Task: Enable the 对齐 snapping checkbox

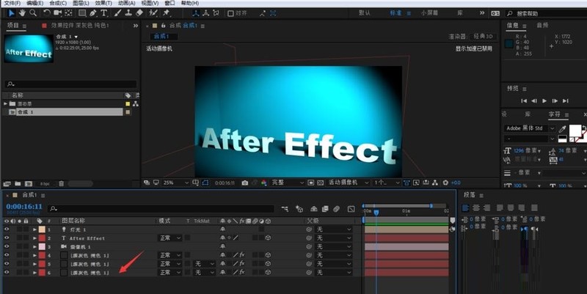Action: click(230, 13)
